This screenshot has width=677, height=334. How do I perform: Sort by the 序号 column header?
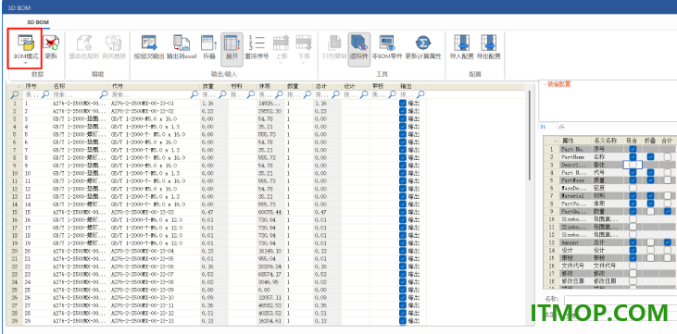click(x=37, y=86)
